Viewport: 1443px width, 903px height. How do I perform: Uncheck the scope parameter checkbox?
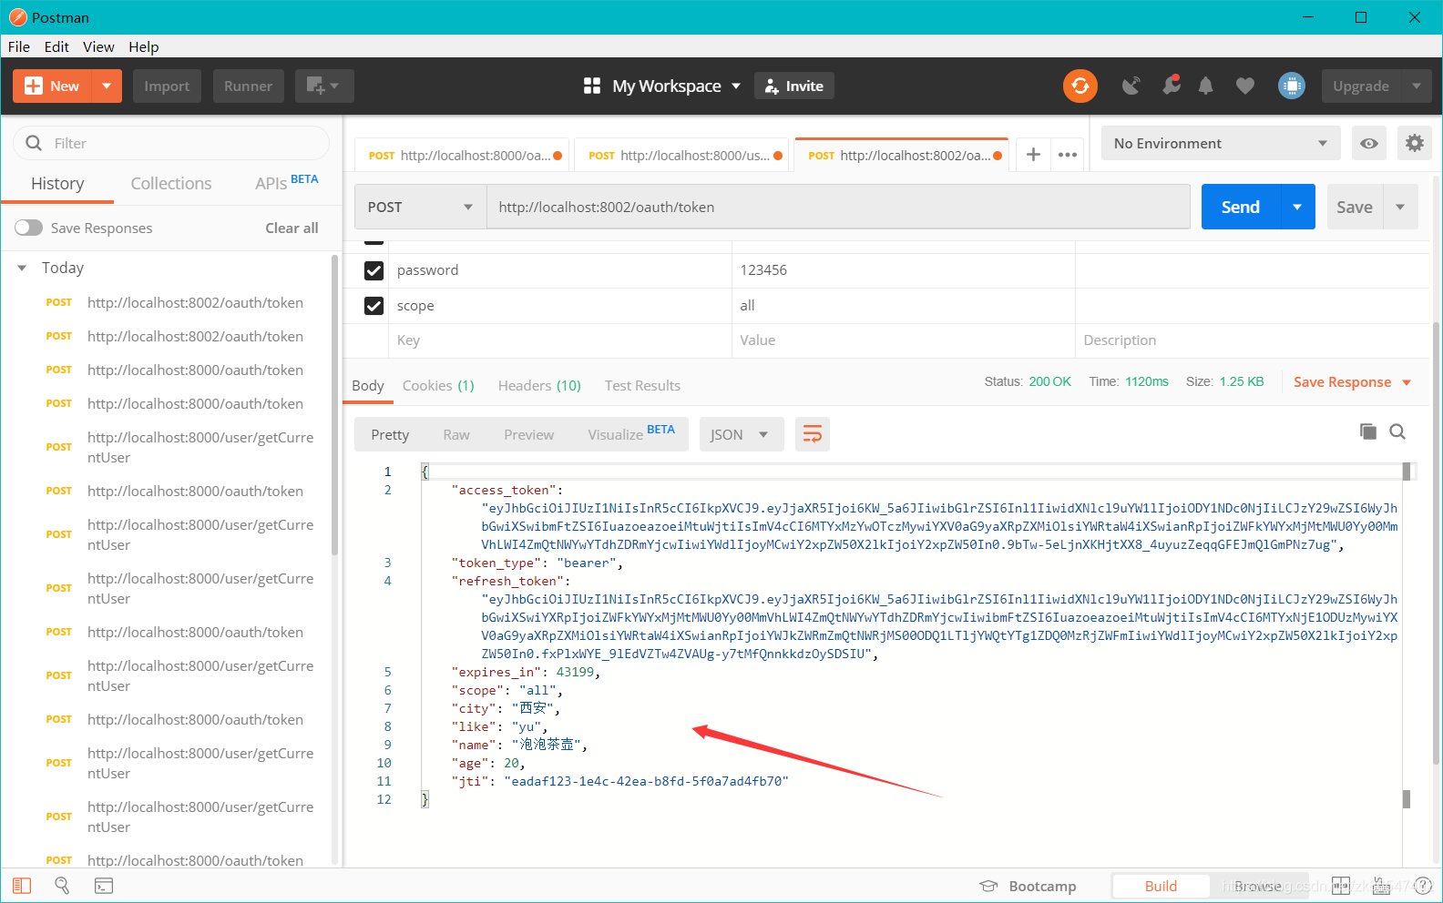pyautogui.click(x=374, y=306)
